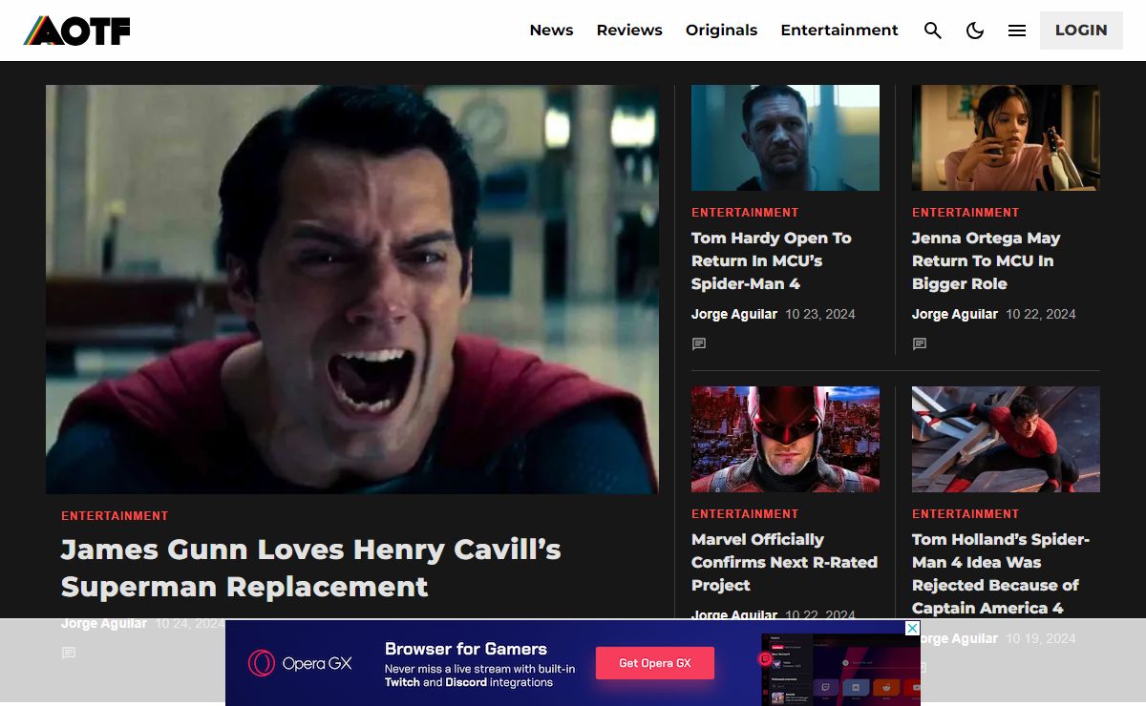Click Entertainment tag above James Gunn headline
Image resolution: width=1146 pixels, height=706 pixels.
[x=115, y=516]
